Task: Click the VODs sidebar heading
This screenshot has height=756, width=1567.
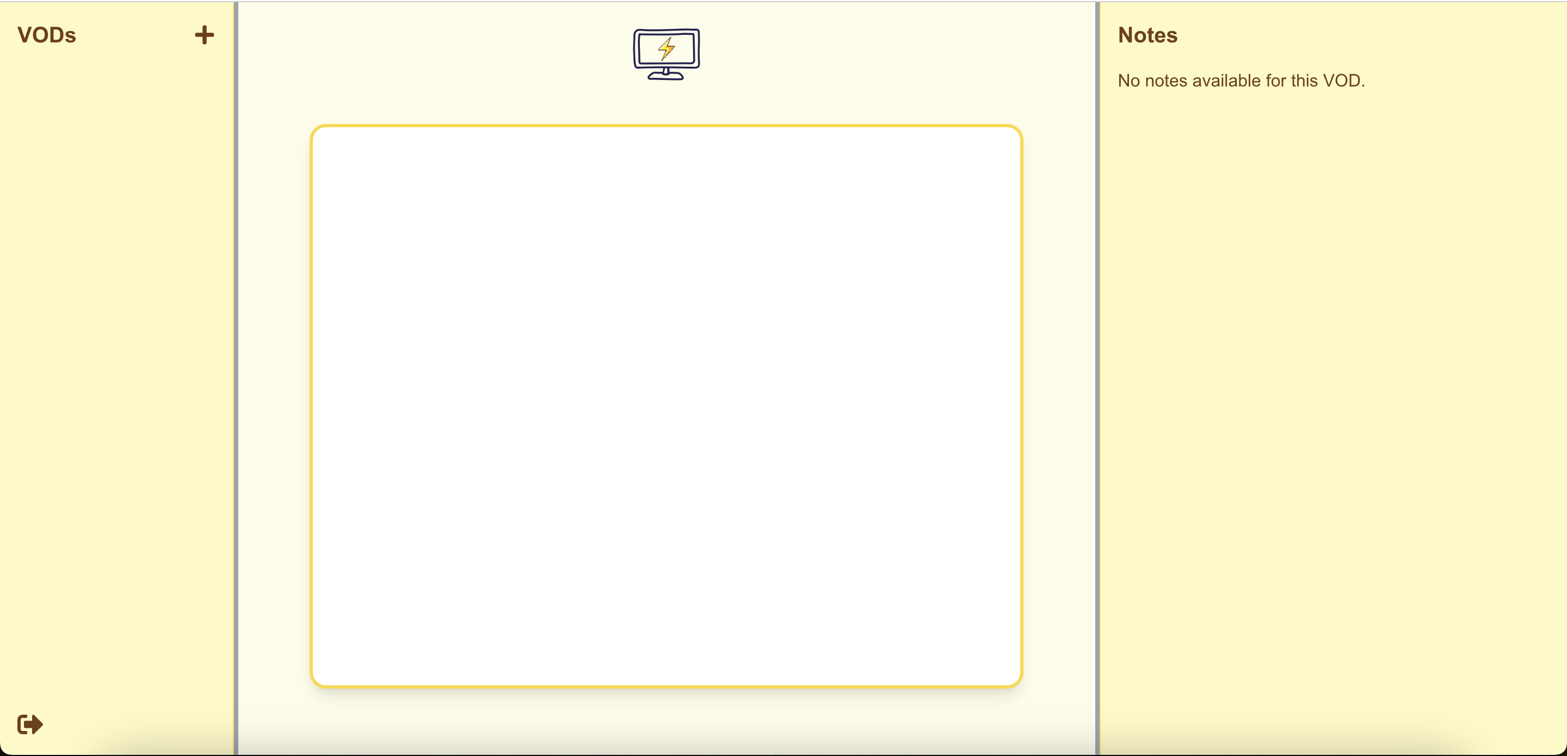Action: [47, 35]
